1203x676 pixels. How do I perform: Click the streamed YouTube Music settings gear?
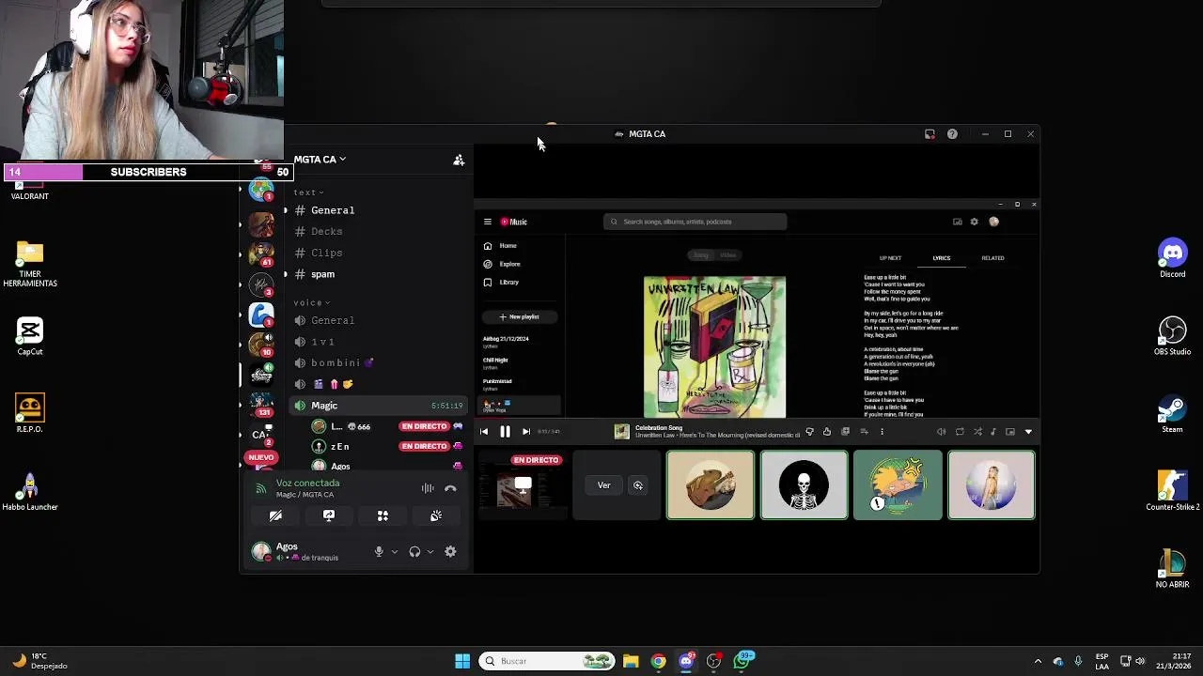975,222
